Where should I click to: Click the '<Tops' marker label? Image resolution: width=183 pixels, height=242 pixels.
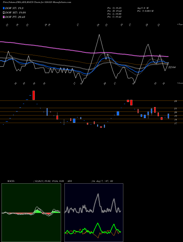(x=180, y=25)
